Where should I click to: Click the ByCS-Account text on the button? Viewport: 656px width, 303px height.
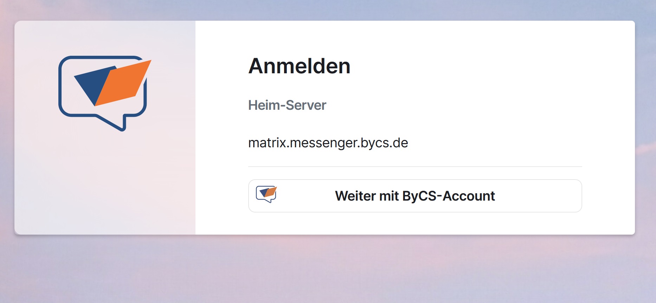coord(448,196)
